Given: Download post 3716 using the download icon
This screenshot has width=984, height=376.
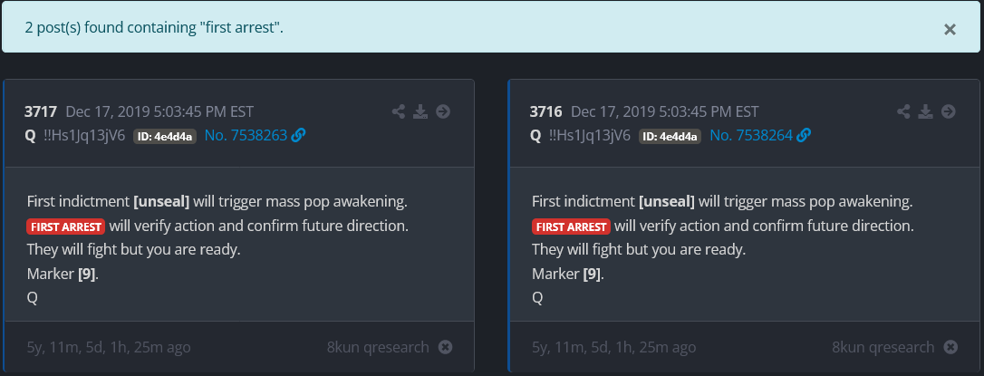Looking at the screenshot, I should pyautogui.click(x=925, y=112).
